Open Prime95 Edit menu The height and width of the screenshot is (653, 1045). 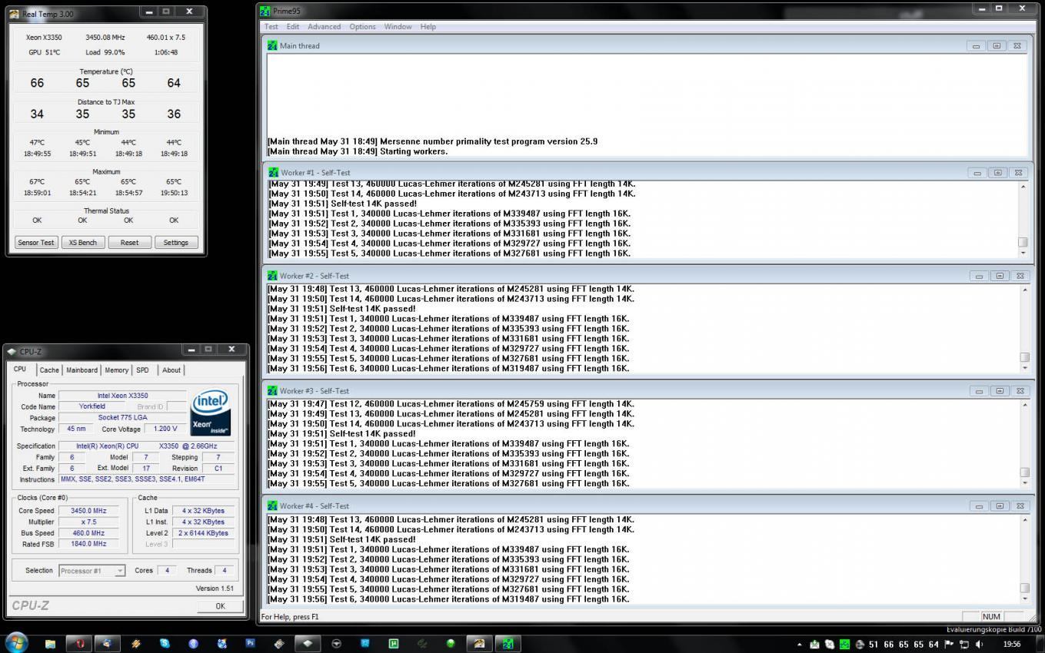(293, 26)
